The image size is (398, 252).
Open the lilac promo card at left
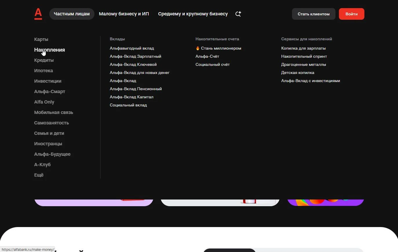94,202
